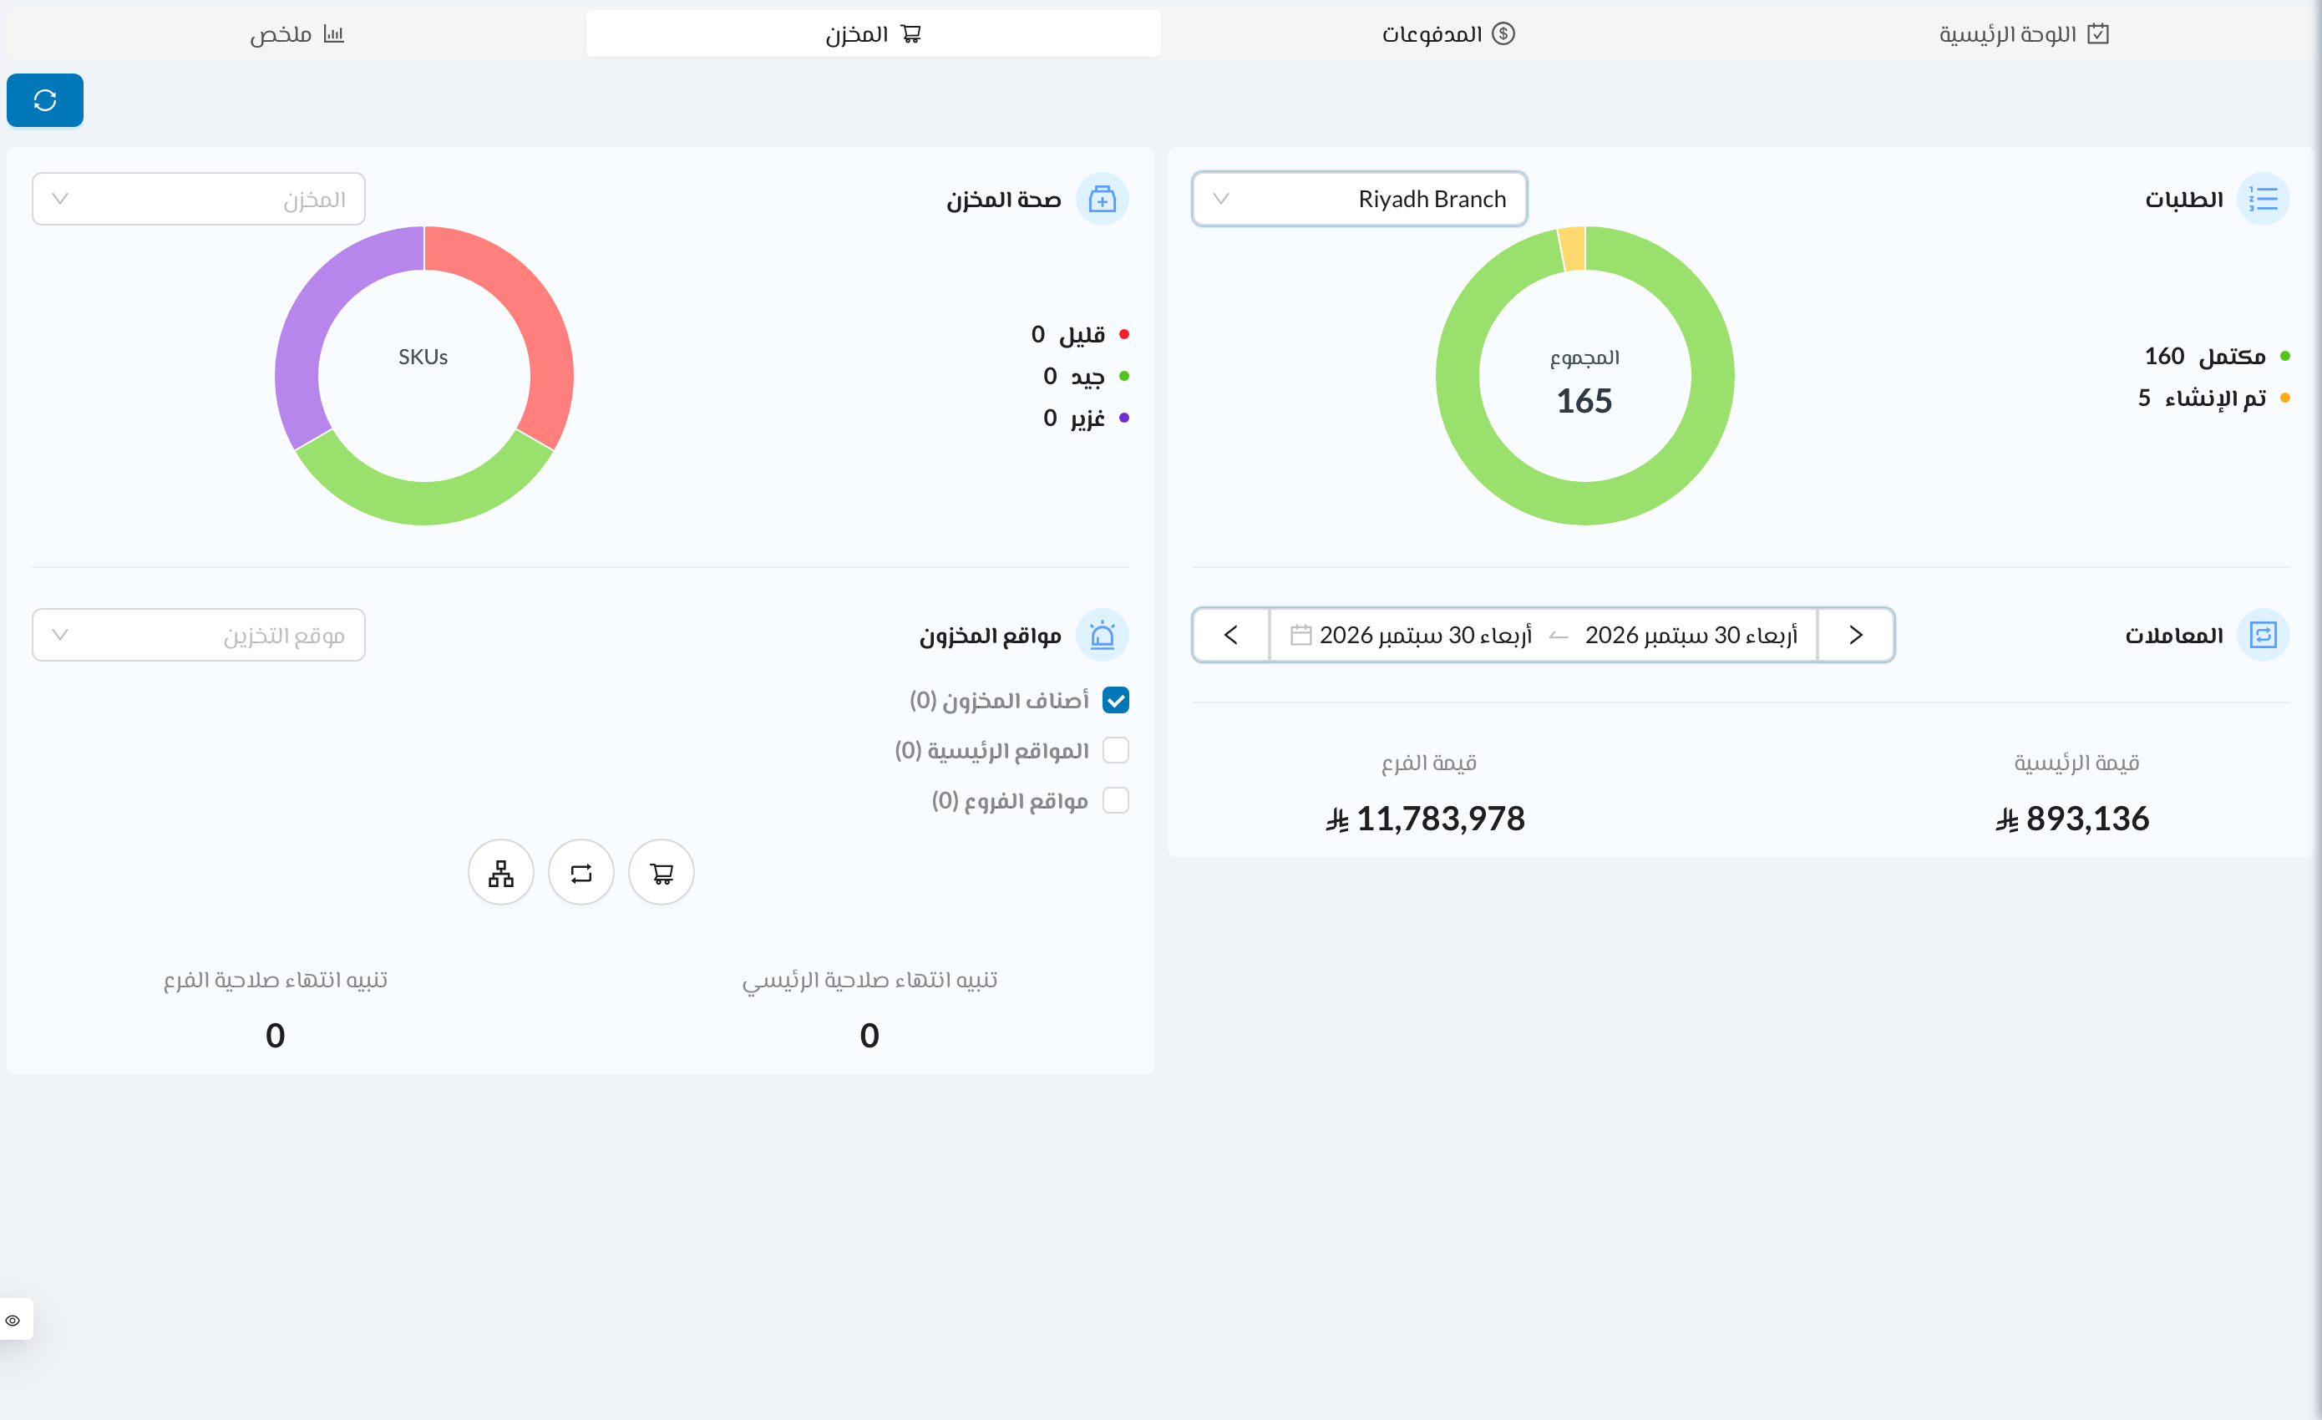Click the round transfer arrows button
The height and width of the screenshot is (1420, 2322).
(x=581, y=873)
